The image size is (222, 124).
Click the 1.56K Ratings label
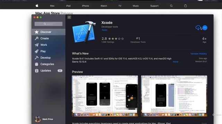(x=108, y=42)
